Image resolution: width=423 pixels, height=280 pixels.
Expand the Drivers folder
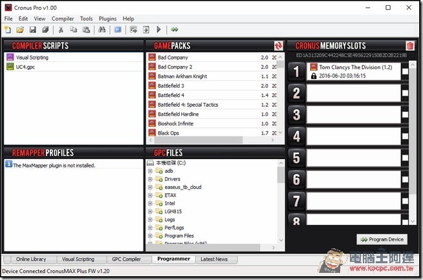tap(150, 179)
